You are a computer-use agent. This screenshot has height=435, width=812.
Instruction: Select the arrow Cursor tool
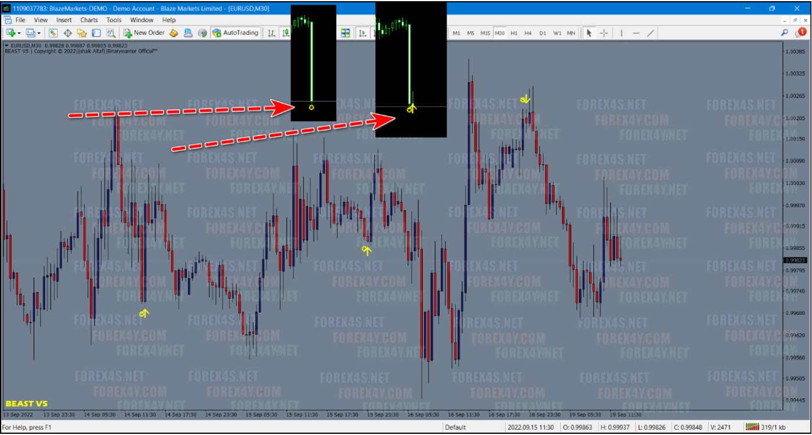pyautogui.click(x=589, y=33)
